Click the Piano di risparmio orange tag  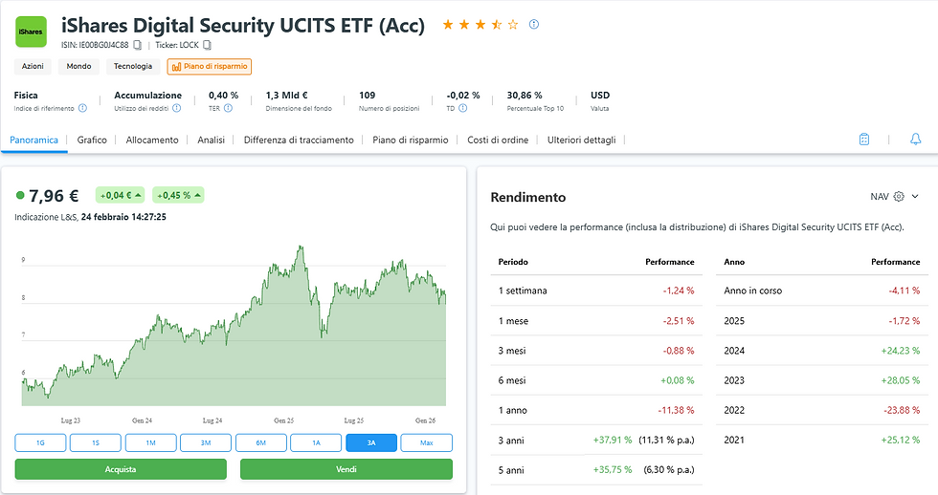point(209,67)
